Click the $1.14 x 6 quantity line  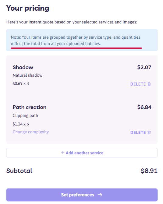tap(21, 124)
